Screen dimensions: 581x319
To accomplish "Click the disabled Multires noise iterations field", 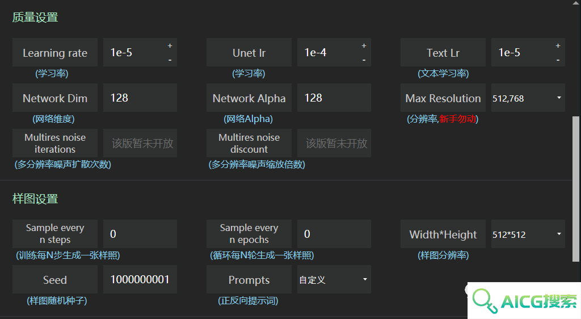I will pyautogui.click(x=140, y=143).
